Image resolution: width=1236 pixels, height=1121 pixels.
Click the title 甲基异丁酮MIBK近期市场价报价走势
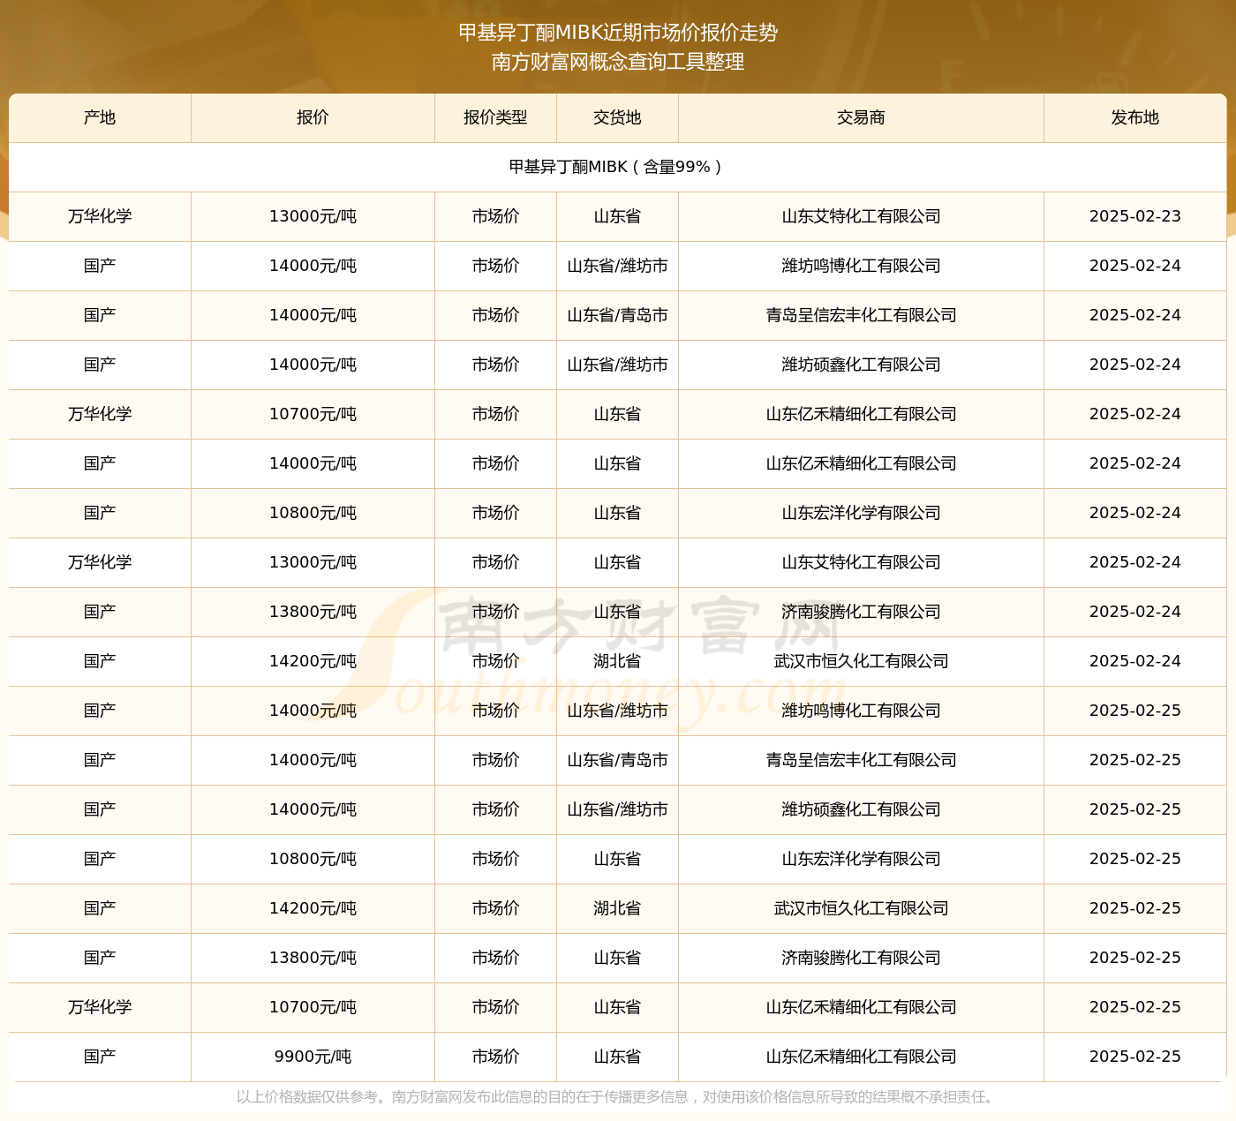[618, 33]
